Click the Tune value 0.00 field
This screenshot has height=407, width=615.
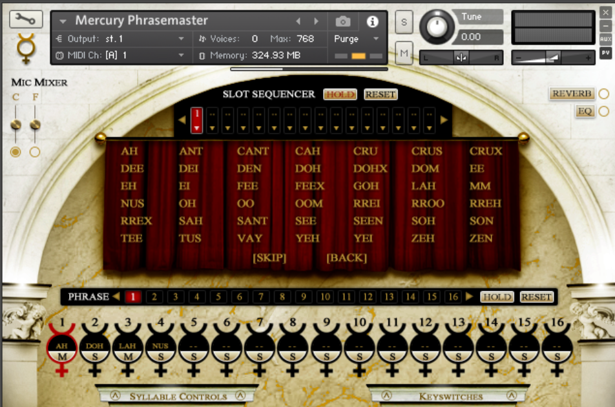pyautogui.click(x=479, y=37)
